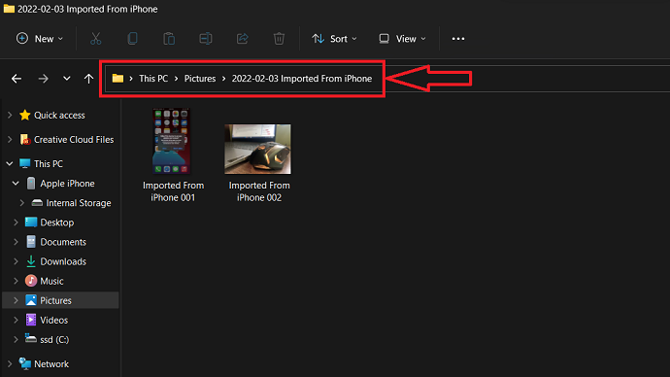Click the Quick access star icon
Viewport: 670px width, 377px height.
(25, 115)
